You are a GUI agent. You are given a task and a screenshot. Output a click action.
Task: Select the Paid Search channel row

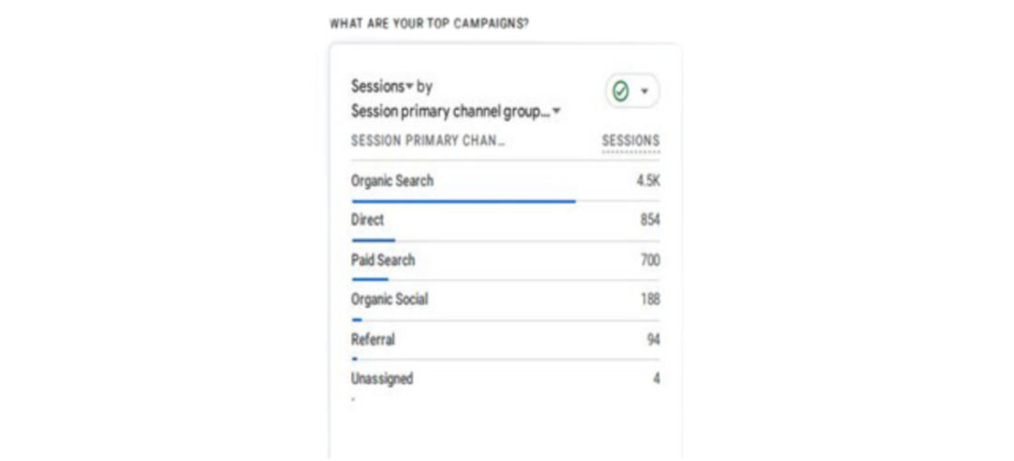(506, 261)
